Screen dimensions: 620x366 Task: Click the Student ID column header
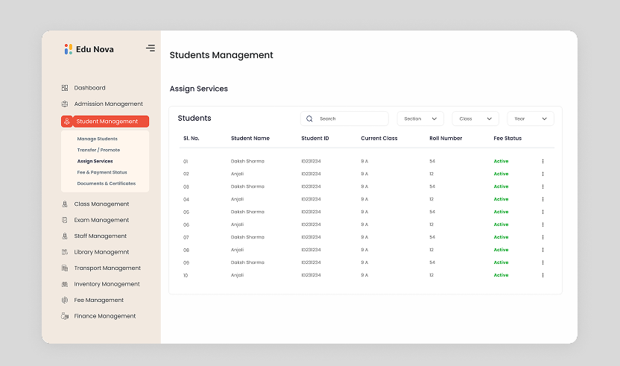click(x=315, y=139)
